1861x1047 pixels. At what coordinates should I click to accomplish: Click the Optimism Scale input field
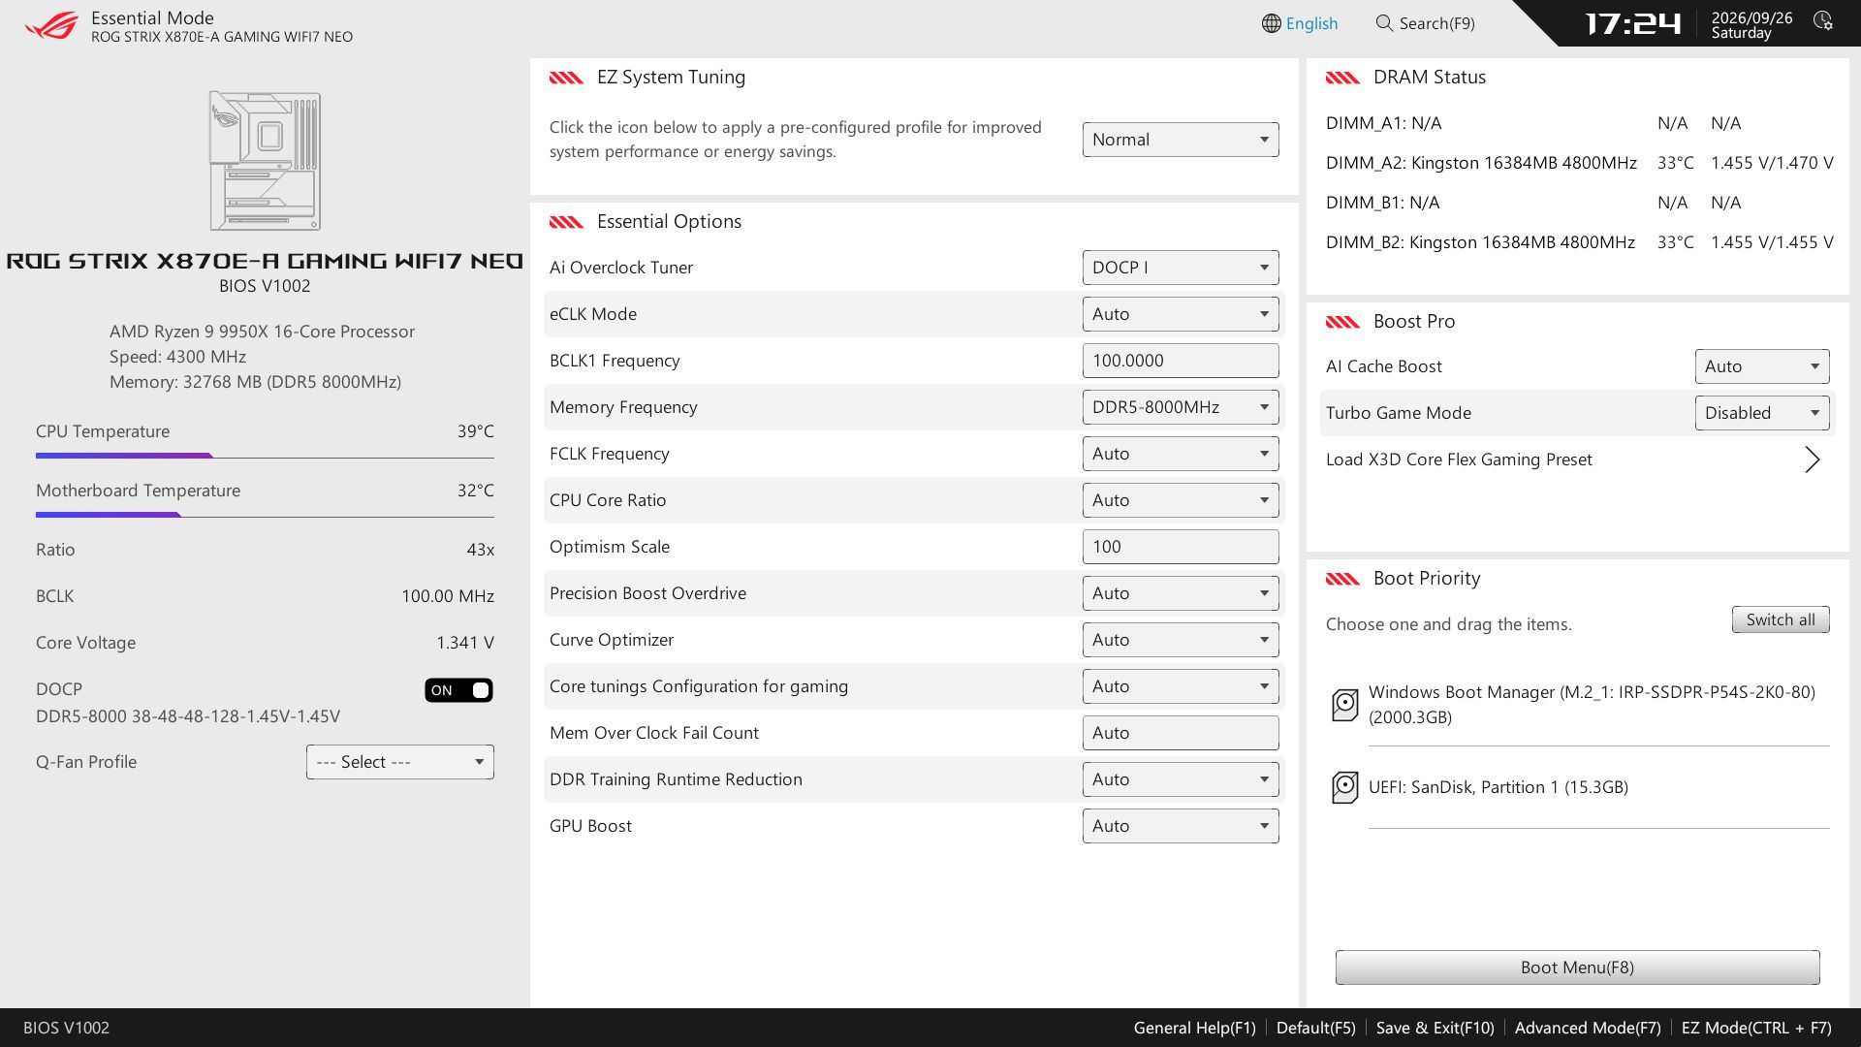coord(1181,547)
